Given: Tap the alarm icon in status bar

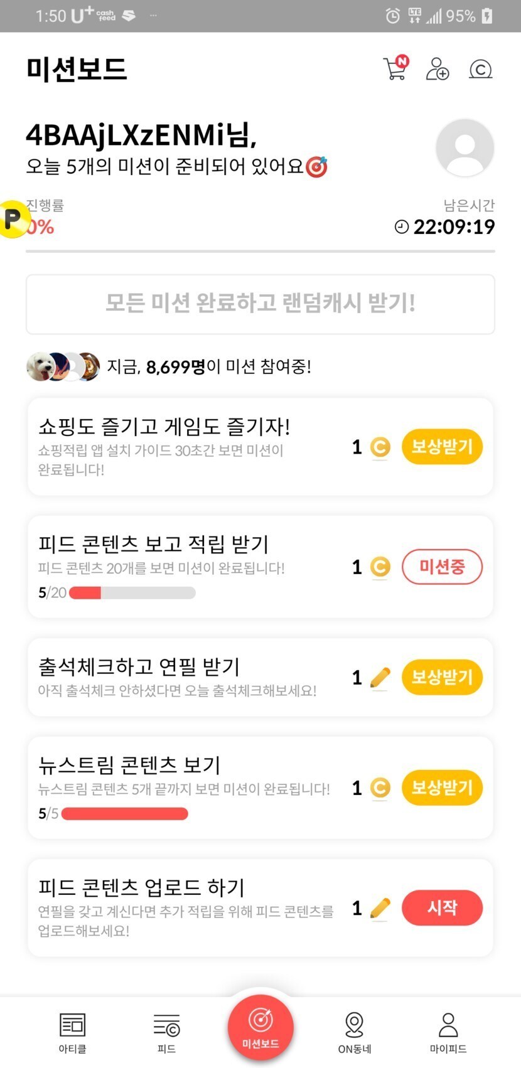Looking at the screenshot, I should (x=392, y=16).
